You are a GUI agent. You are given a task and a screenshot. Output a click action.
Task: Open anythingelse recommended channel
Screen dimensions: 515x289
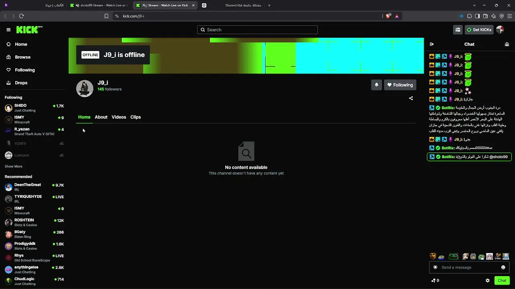click(x=34, y=269)
